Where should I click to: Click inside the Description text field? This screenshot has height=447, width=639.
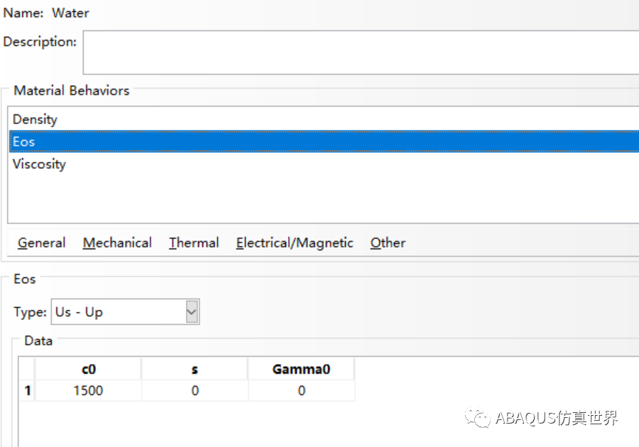click(x=361, y=53)
